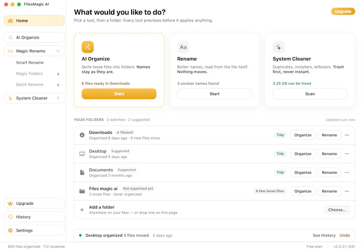Click the plus icon beside Add a folder
Image resolution: width=363 pixels, height=251 pixels.
point(82,210)
